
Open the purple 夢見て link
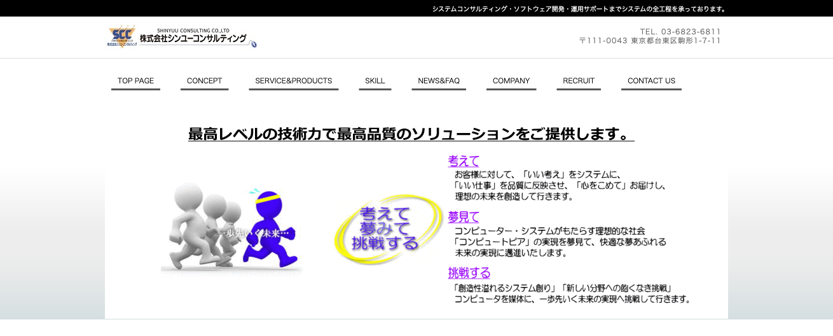[464, 217]
